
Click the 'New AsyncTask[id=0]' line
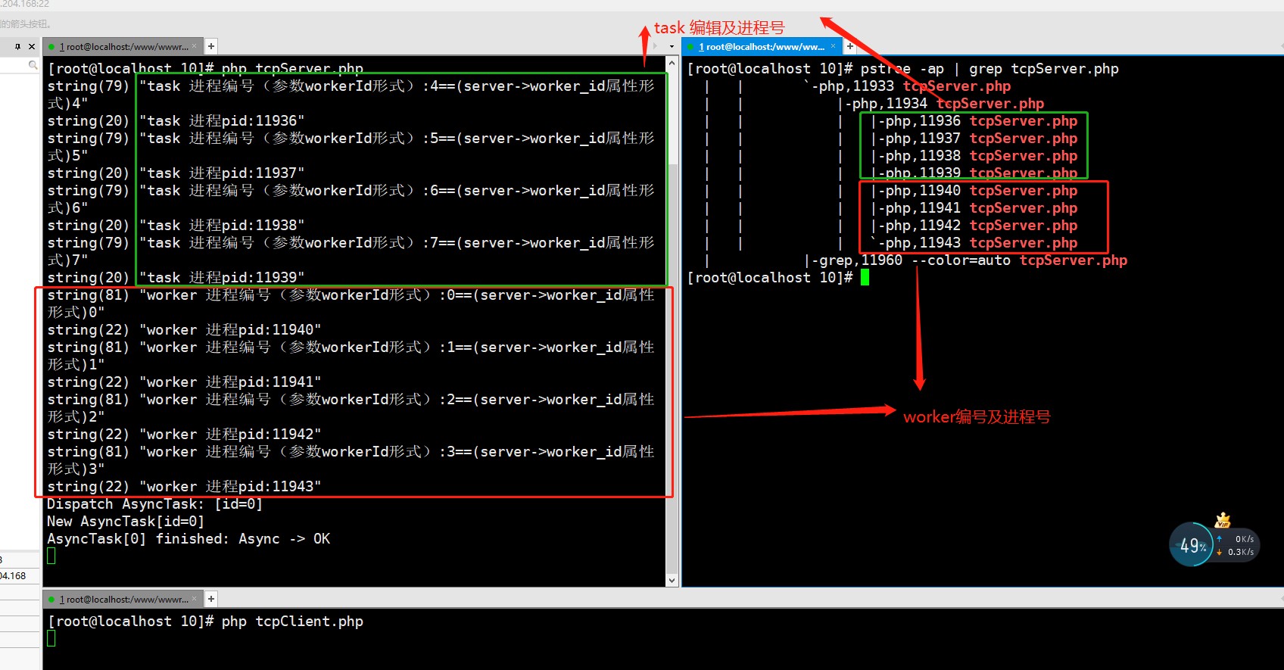pos(126,521)
